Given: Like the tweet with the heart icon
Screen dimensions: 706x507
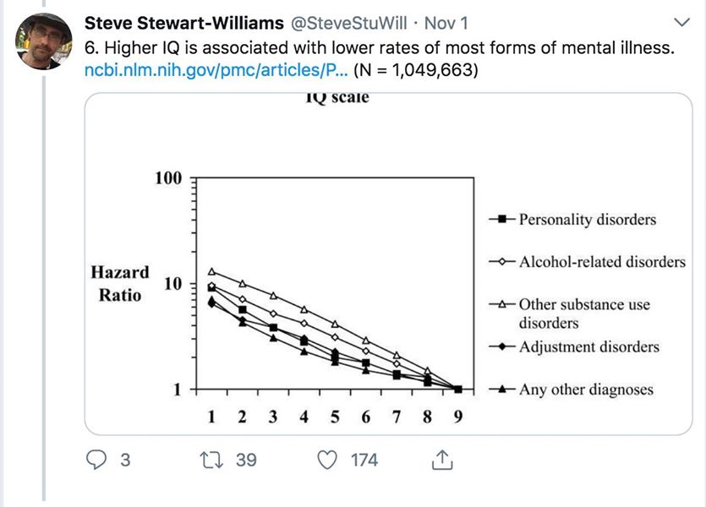Looking at the screenshot, I should pos(326,461).
